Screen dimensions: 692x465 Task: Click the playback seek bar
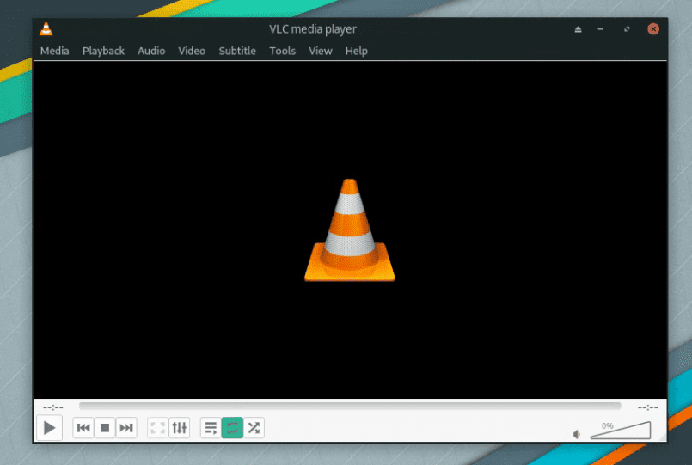pos(350,406)
